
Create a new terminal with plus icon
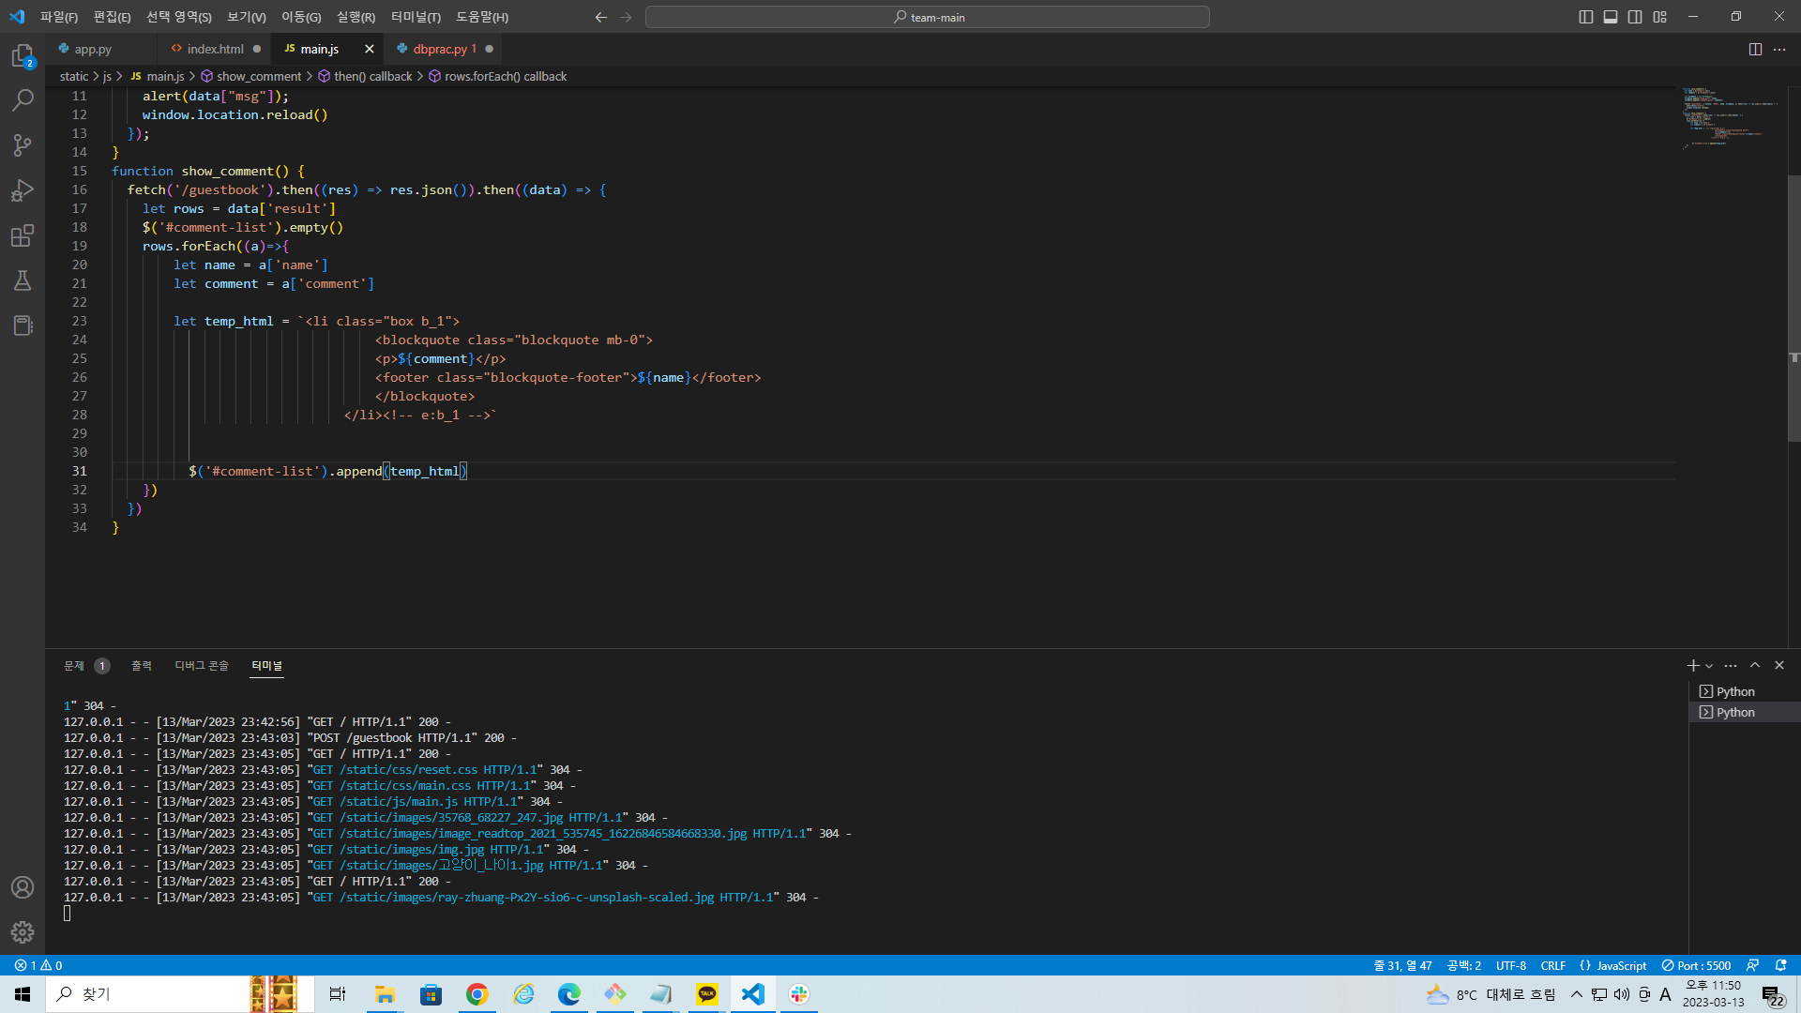tap(1693, 666)
